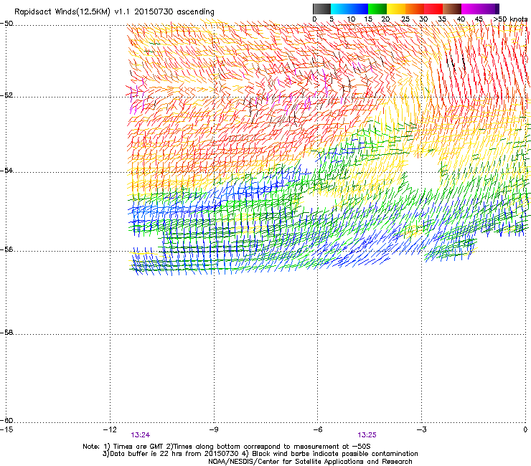Click the 'Data buffer is 22 hrs' note

pos(260,454)
